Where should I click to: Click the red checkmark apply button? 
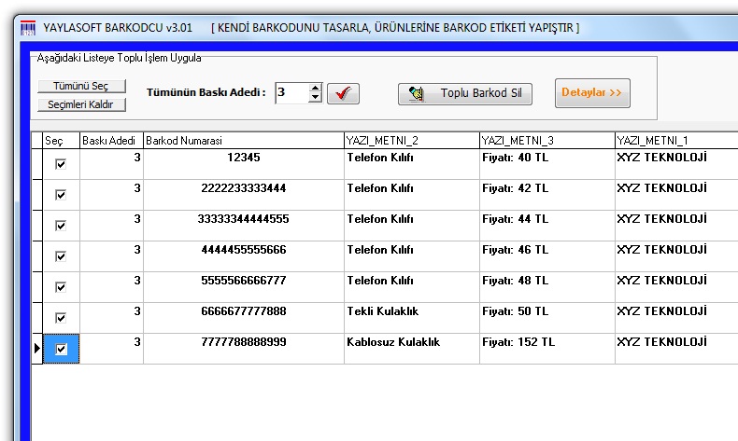(343, 93)
